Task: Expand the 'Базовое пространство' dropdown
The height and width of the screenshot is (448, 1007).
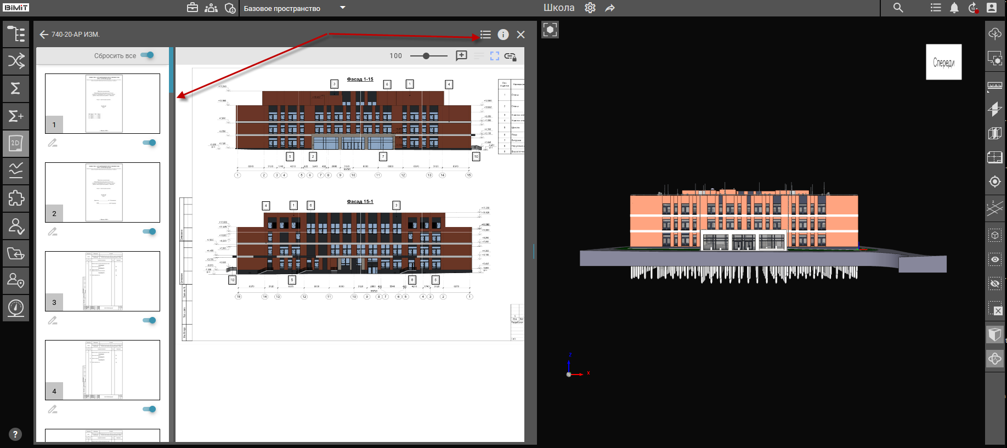Action: (343, 8)
